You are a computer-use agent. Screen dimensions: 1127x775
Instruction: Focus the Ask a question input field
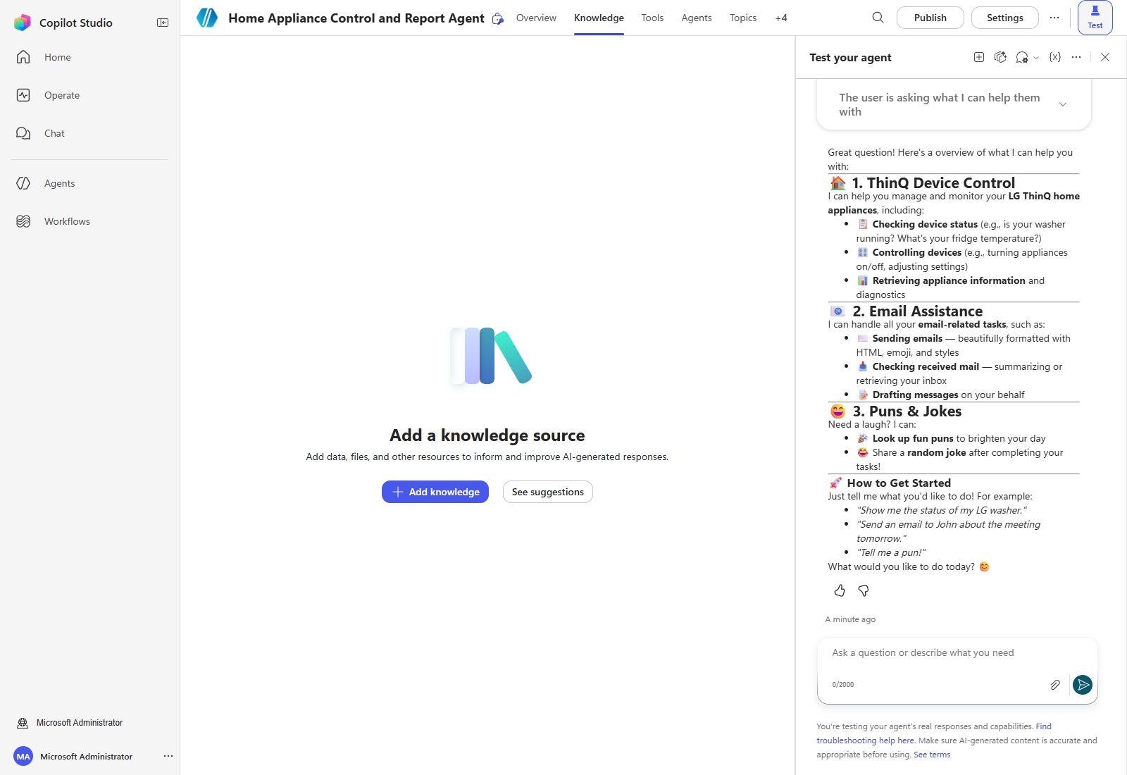[957, 653]
